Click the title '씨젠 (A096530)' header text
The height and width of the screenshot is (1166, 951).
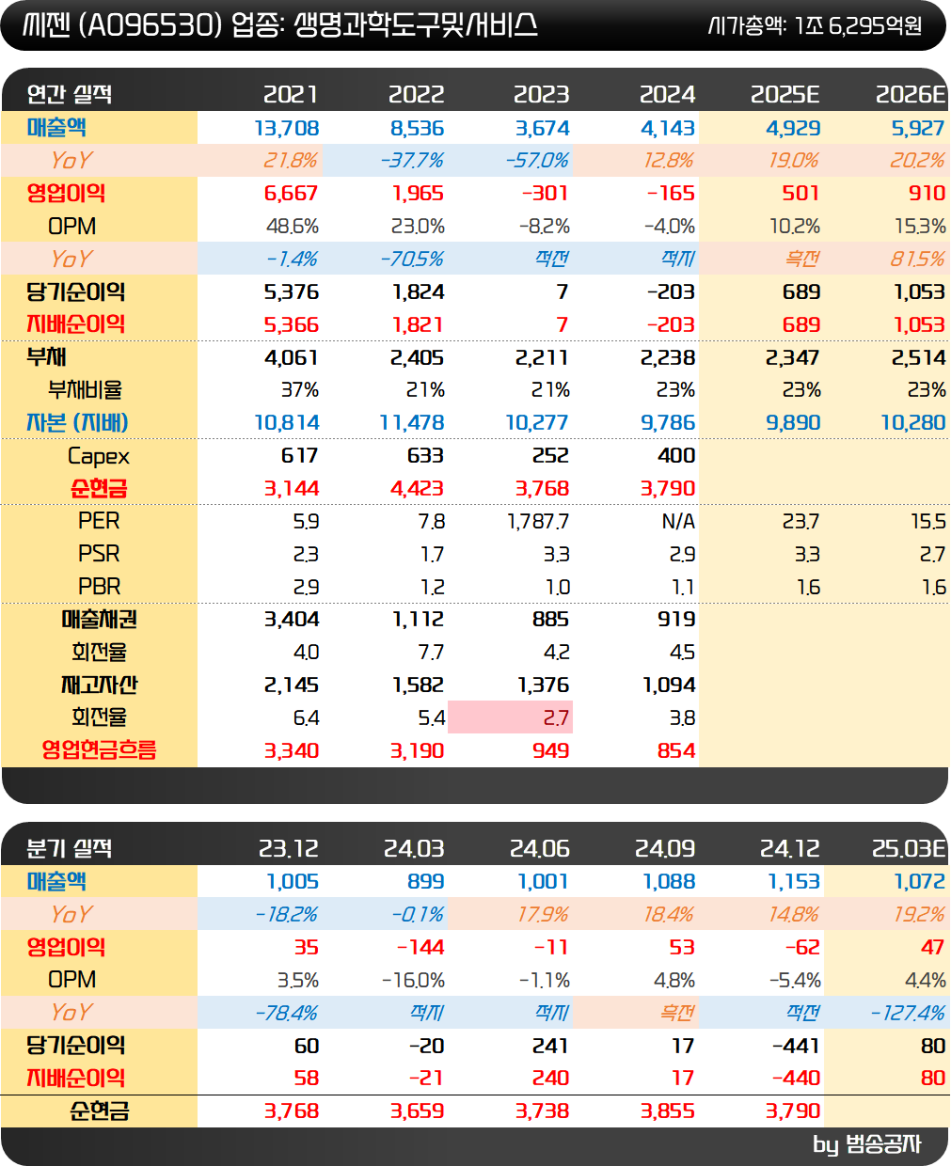click(x=122, y=24)
